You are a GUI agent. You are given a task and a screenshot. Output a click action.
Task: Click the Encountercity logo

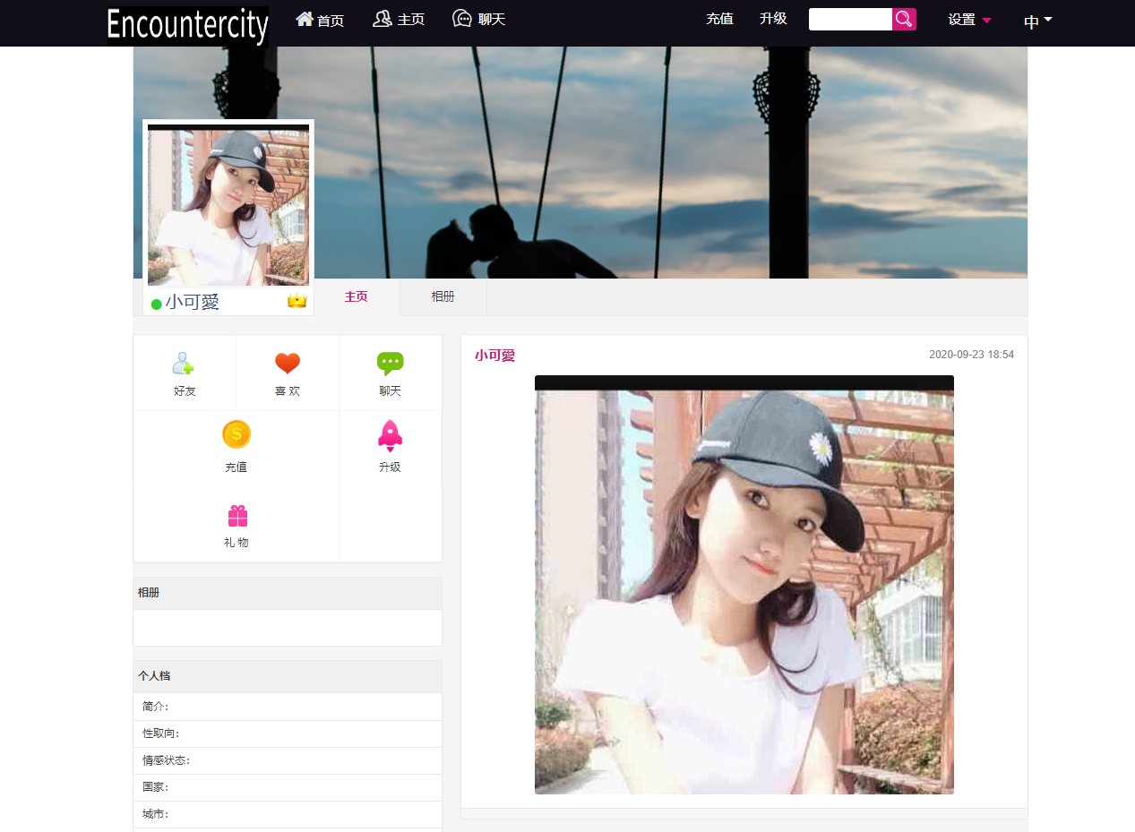coord(188,25)
